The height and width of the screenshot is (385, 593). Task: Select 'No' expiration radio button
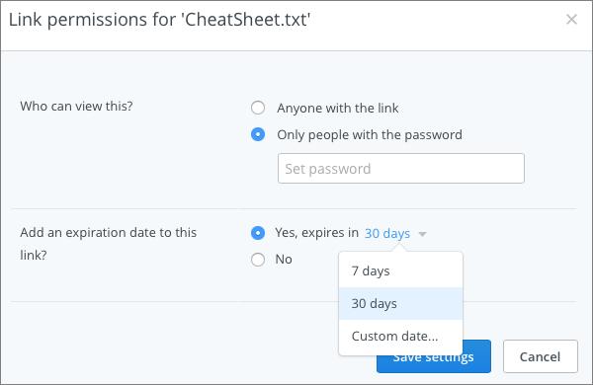pyautogui.click(x=258, y=260)
